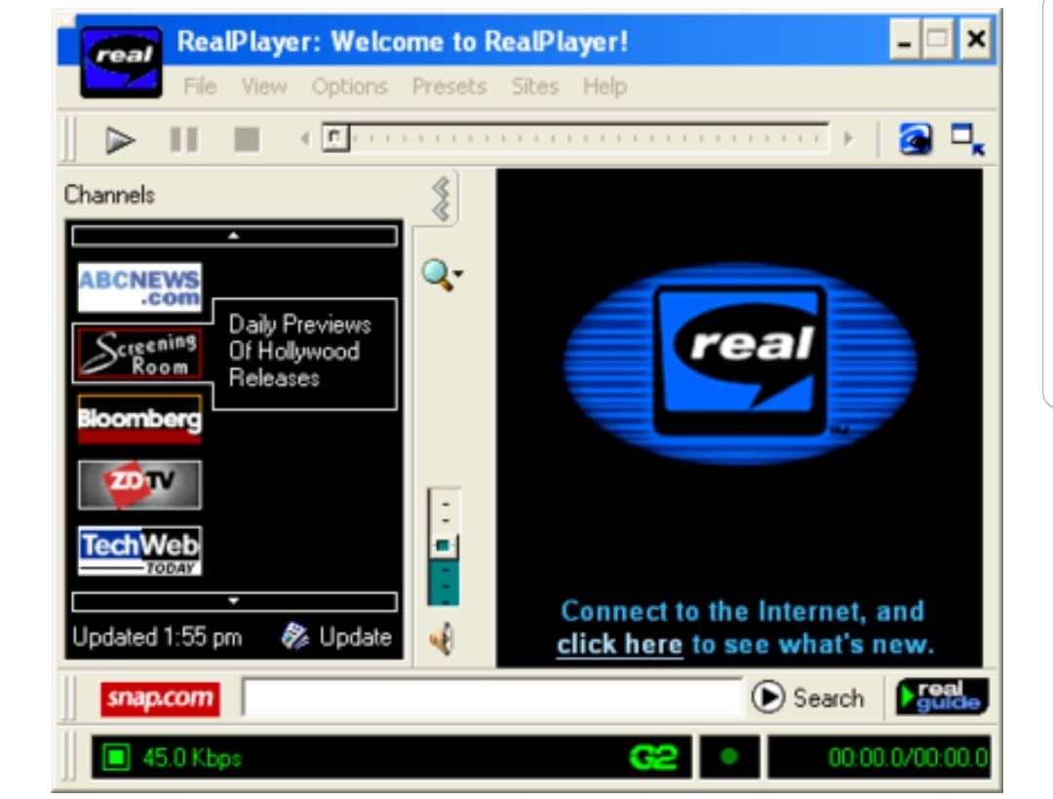The height and width of the screenshot is (799, 1053).
Task: Select the TechWeb Today channel
Action: [139, 551]
